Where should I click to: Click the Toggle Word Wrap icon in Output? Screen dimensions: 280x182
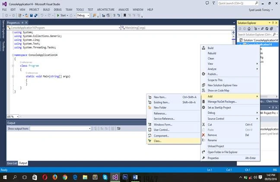tap(118, 129)
